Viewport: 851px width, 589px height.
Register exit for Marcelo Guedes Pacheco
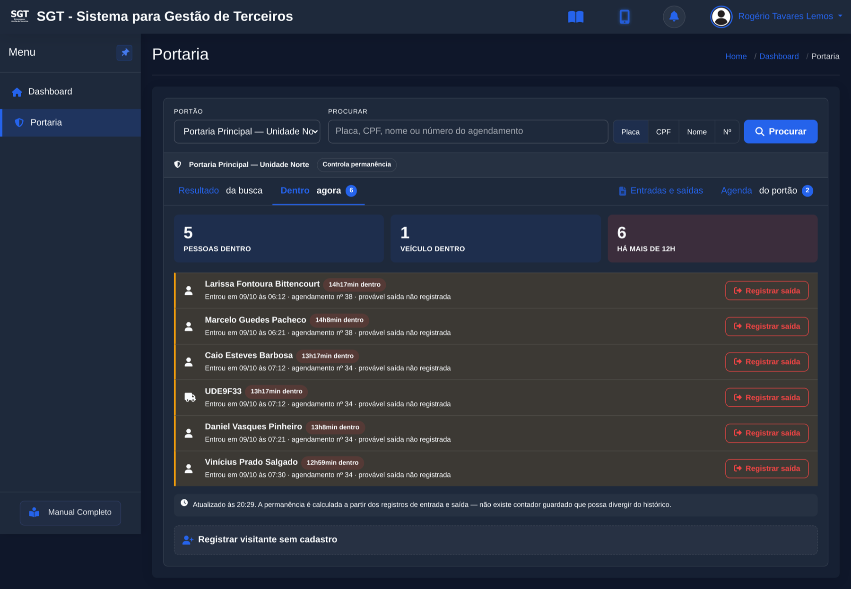(767, 326)
